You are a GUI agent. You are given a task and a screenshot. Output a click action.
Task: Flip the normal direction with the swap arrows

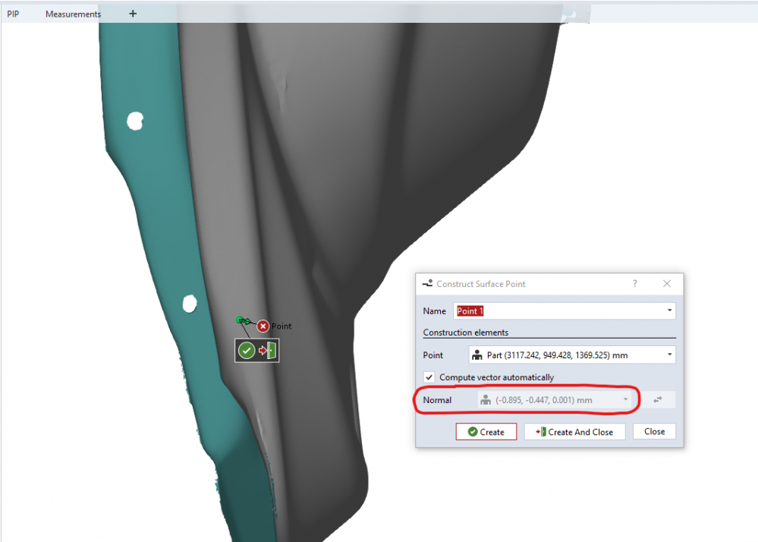tap(657, 400)
